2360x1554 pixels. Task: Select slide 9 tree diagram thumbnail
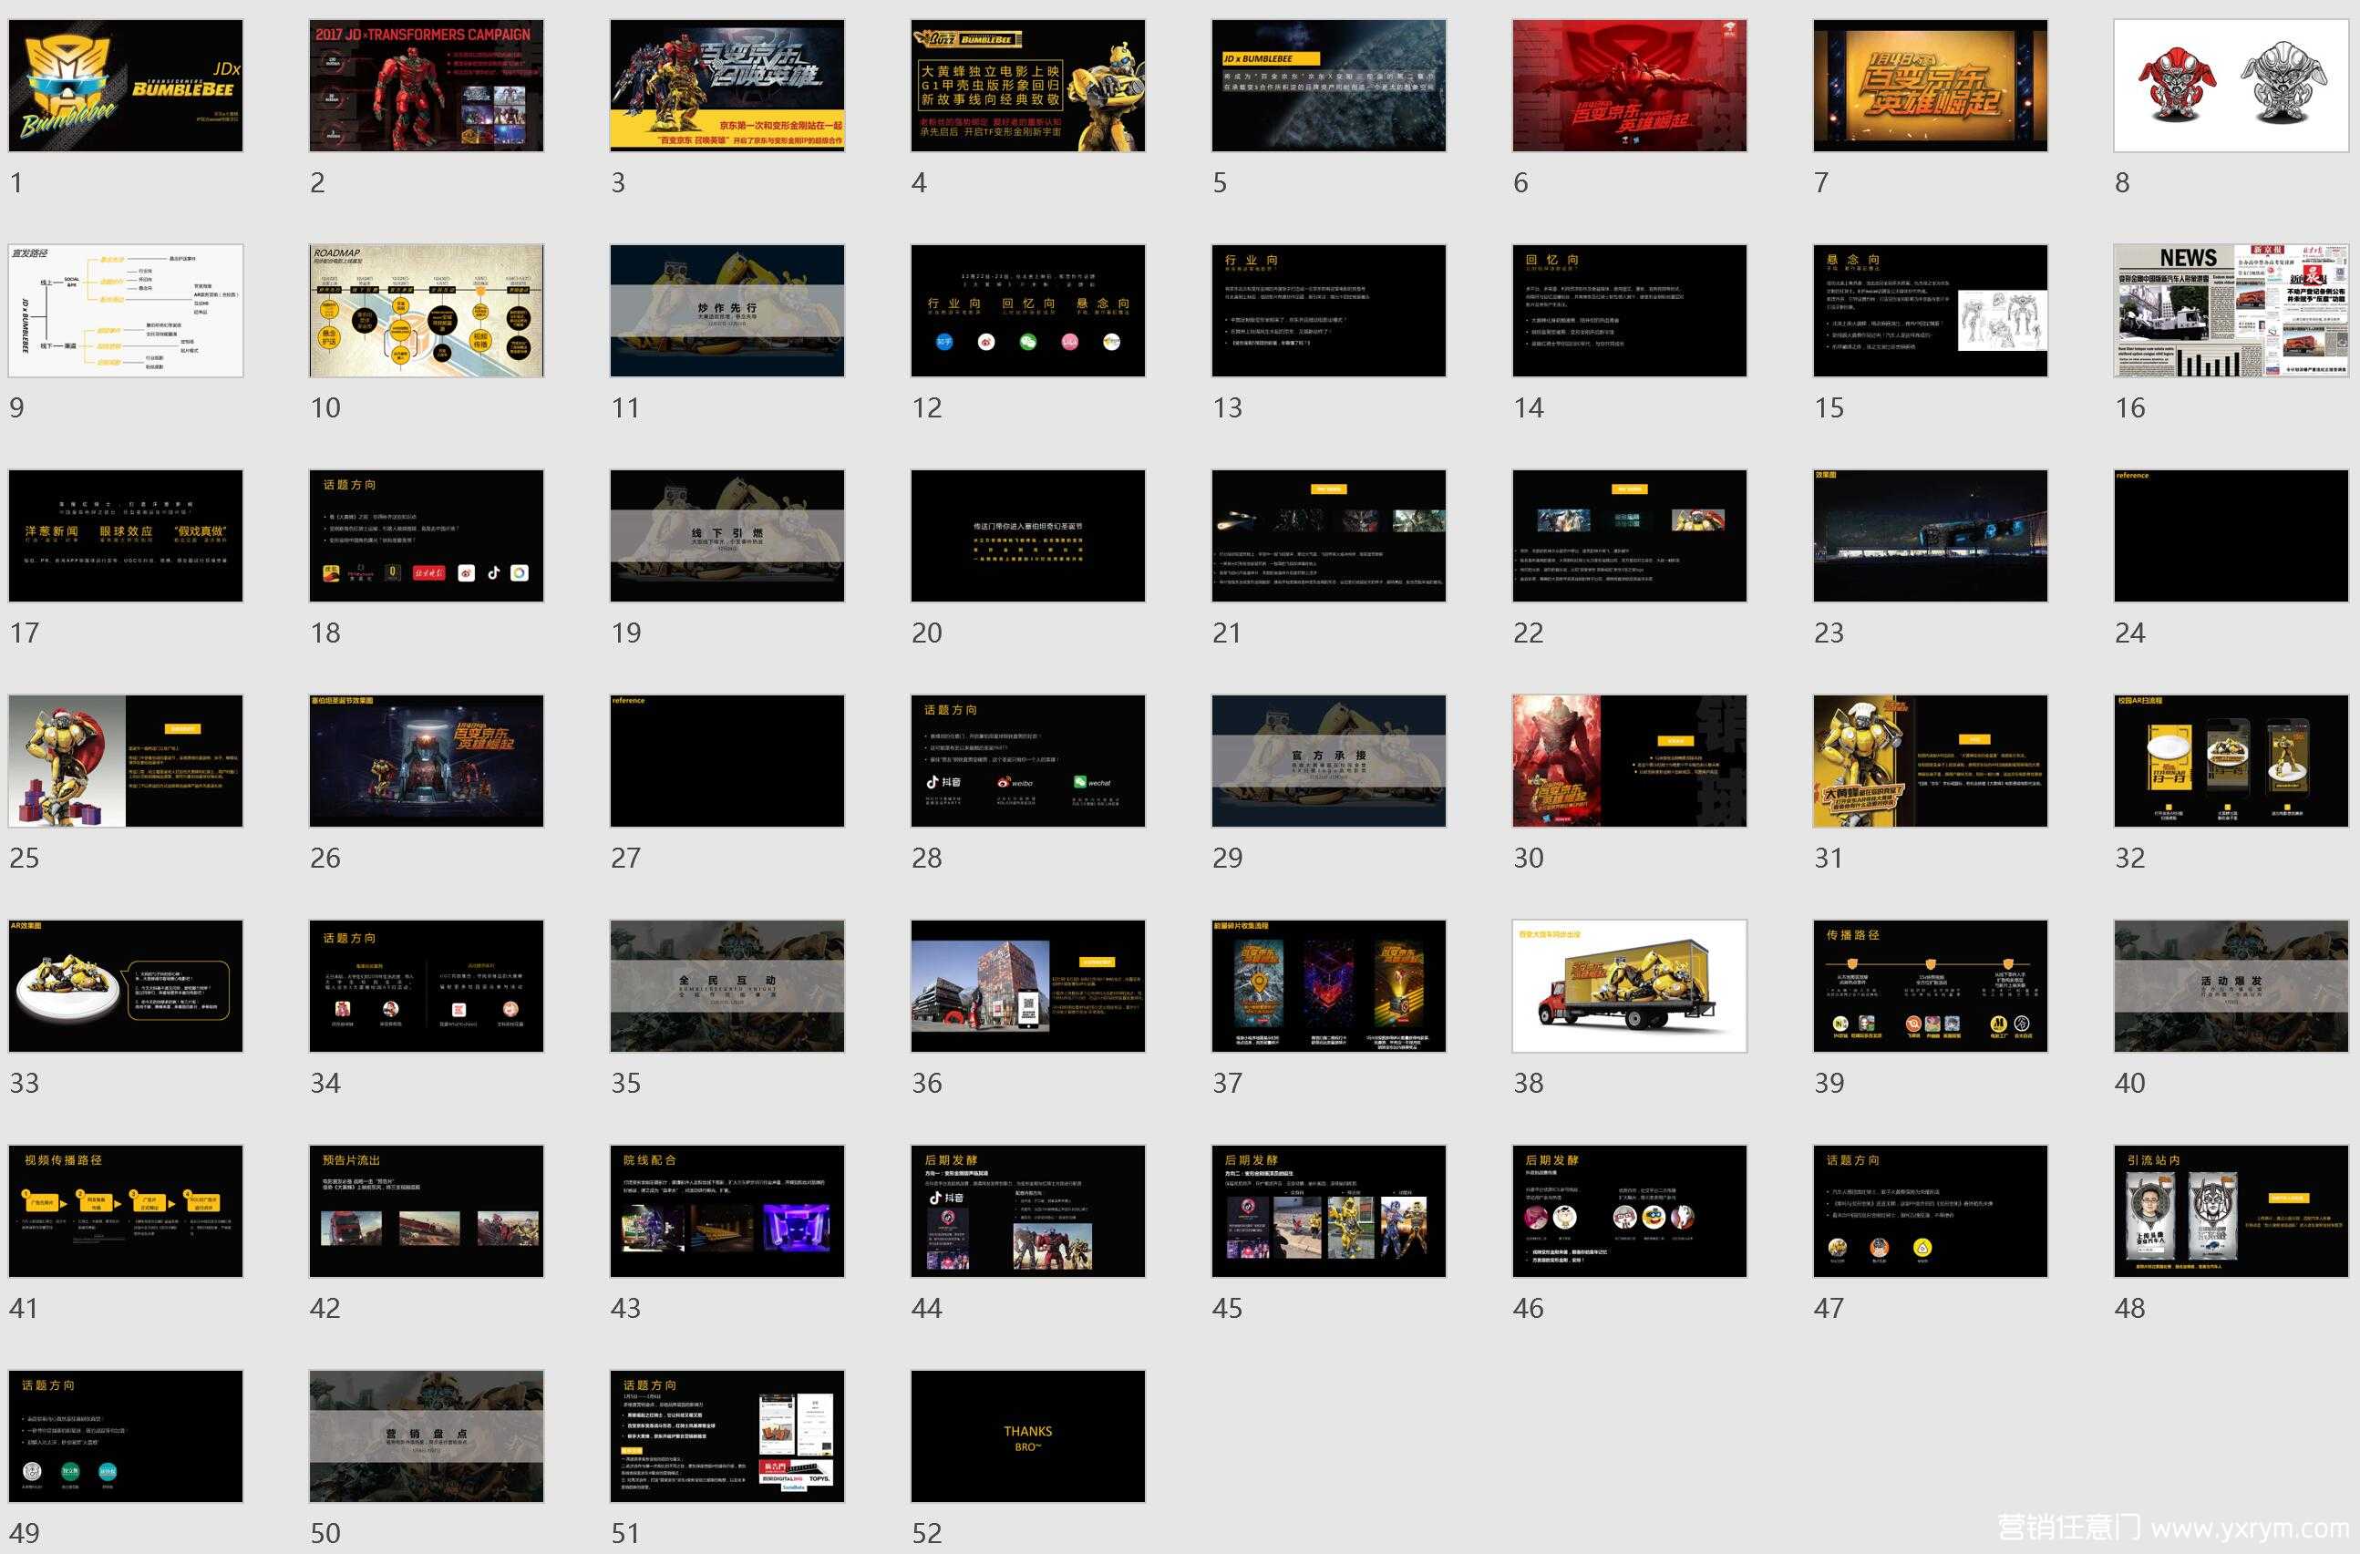point(126,311)
